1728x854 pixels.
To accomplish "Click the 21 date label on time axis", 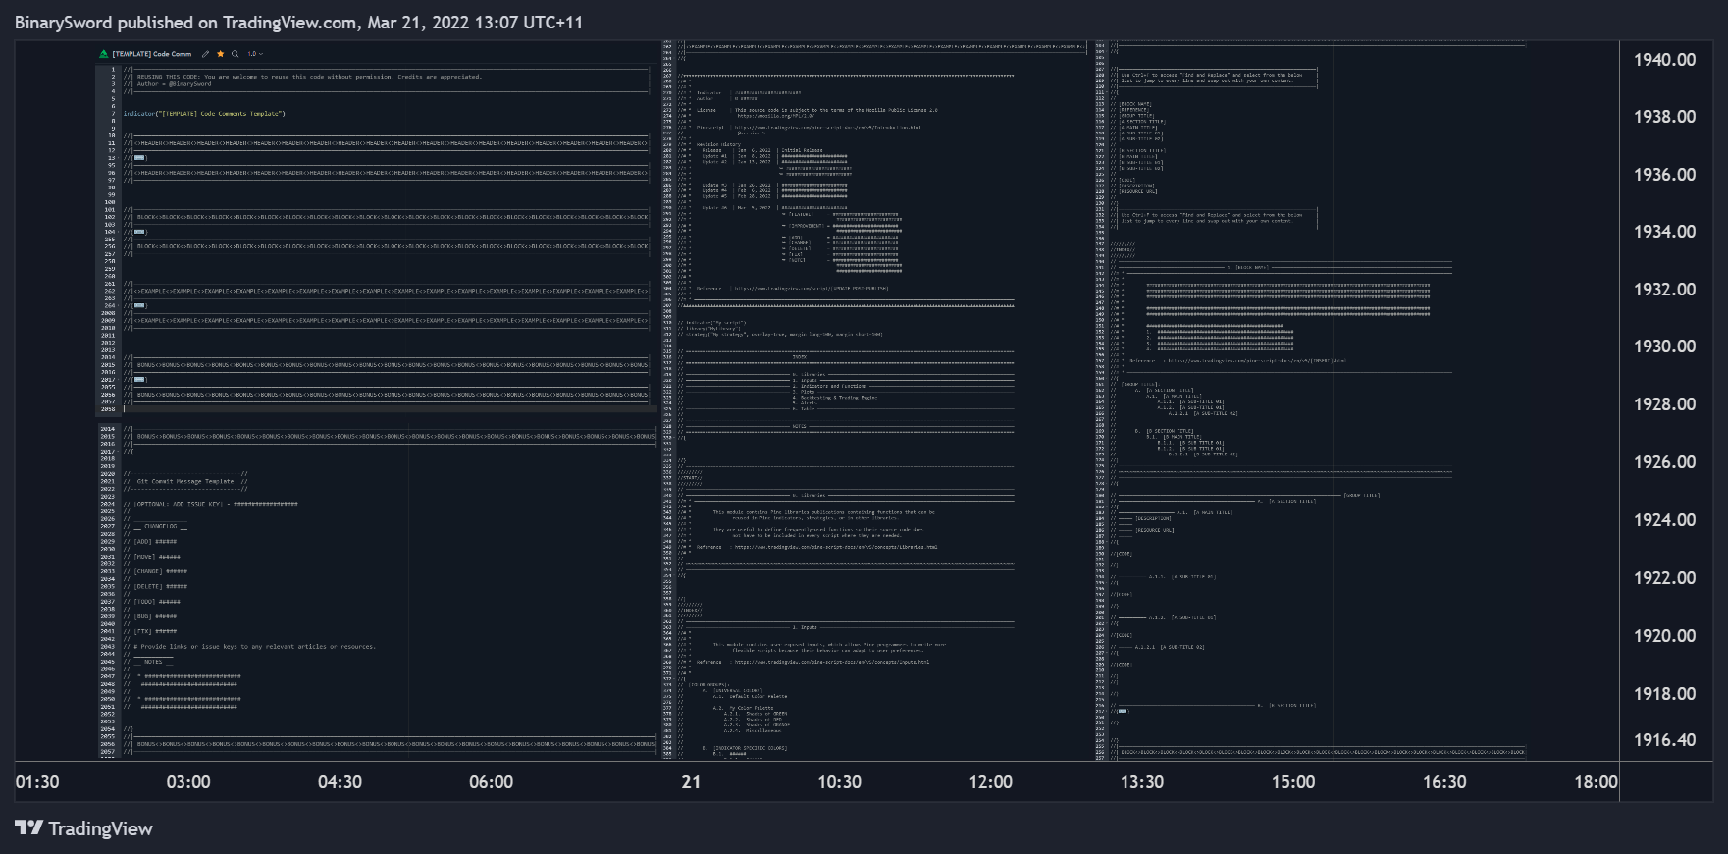I will coord(692,782).
